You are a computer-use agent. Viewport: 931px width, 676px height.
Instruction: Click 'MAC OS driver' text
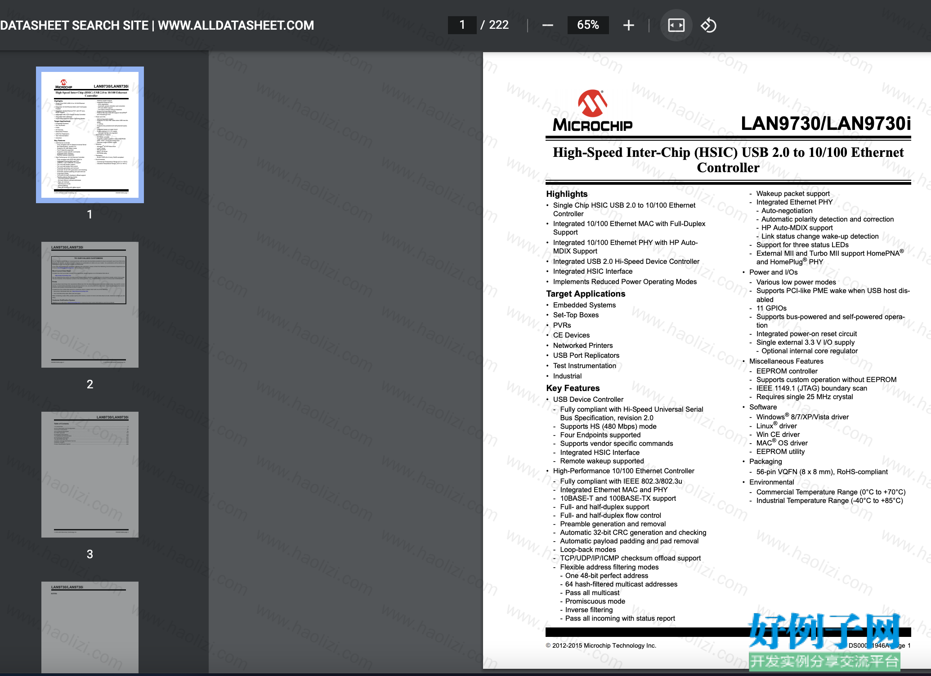point(782,443)
